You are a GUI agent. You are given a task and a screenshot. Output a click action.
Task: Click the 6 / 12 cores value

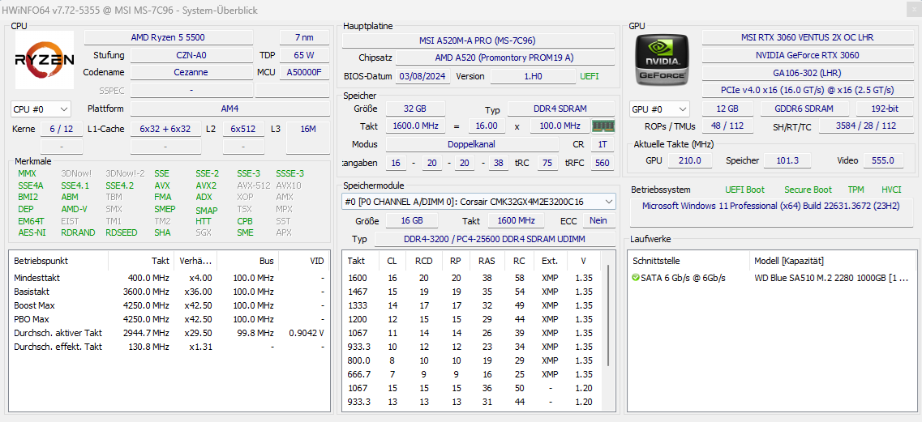(x=62, y=129)
